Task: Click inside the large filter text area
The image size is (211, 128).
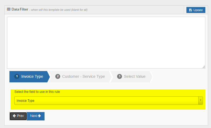Action: point(106,43)
